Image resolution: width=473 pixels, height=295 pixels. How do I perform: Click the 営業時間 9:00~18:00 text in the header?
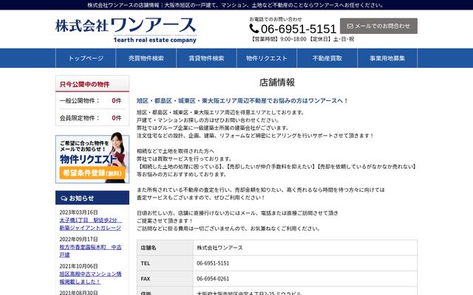click(278, 39)
